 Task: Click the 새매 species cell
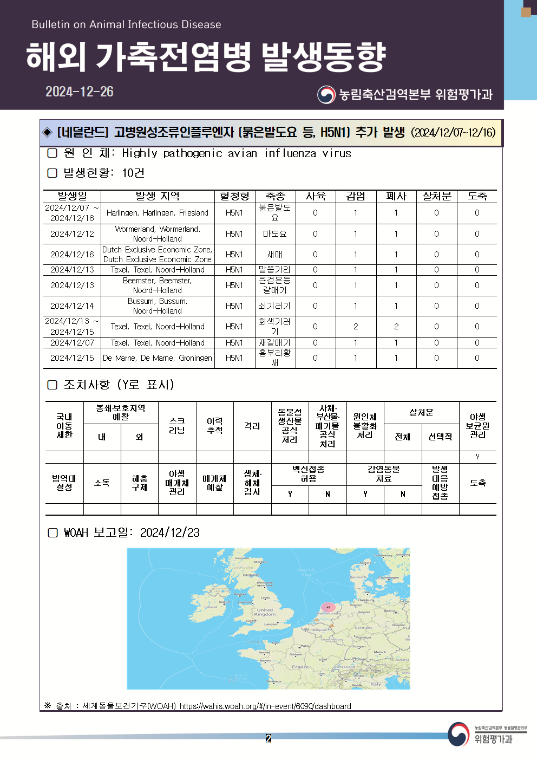coord(275,255)
